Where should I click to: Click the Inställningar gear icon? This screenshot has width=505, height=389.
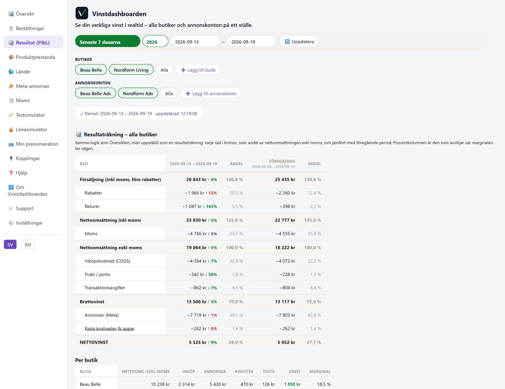coord(11,223)
